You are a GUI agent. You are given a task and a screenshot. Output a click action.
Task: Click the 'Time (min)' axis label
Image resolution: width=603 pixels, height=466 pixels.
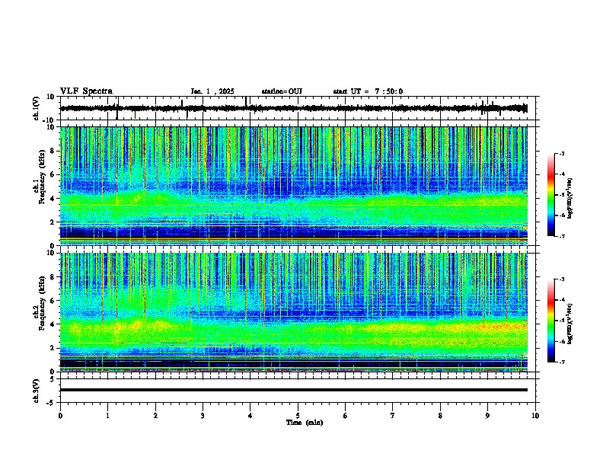pyautogui.click(x=305, y=423)
